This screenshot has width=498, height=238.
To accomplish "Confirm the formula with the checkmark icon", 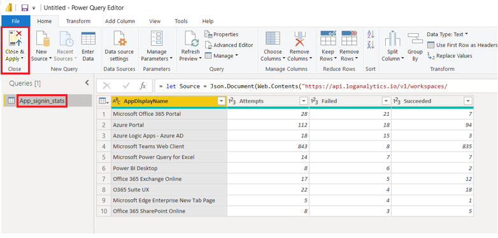I will pos(126,86).
